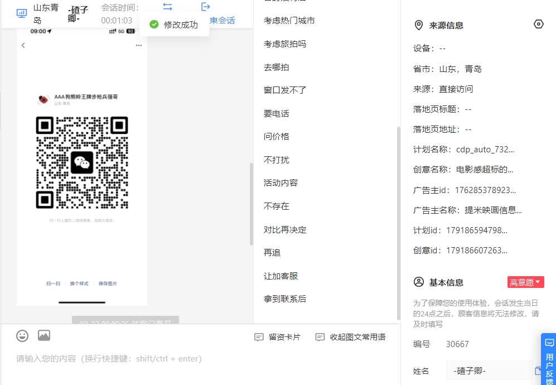Click the 会话时间 00:01:03 timer
556x385 pixels.
[117, 21]
